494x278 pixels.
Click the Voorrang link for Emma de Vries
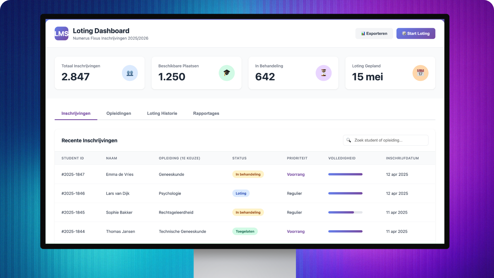[296, 175]
